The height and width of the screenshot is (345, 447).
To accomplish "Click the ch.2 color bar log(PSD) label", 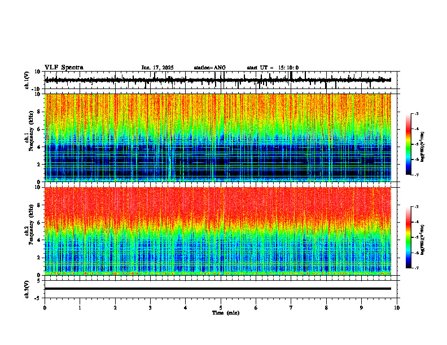I will (423, 240).
